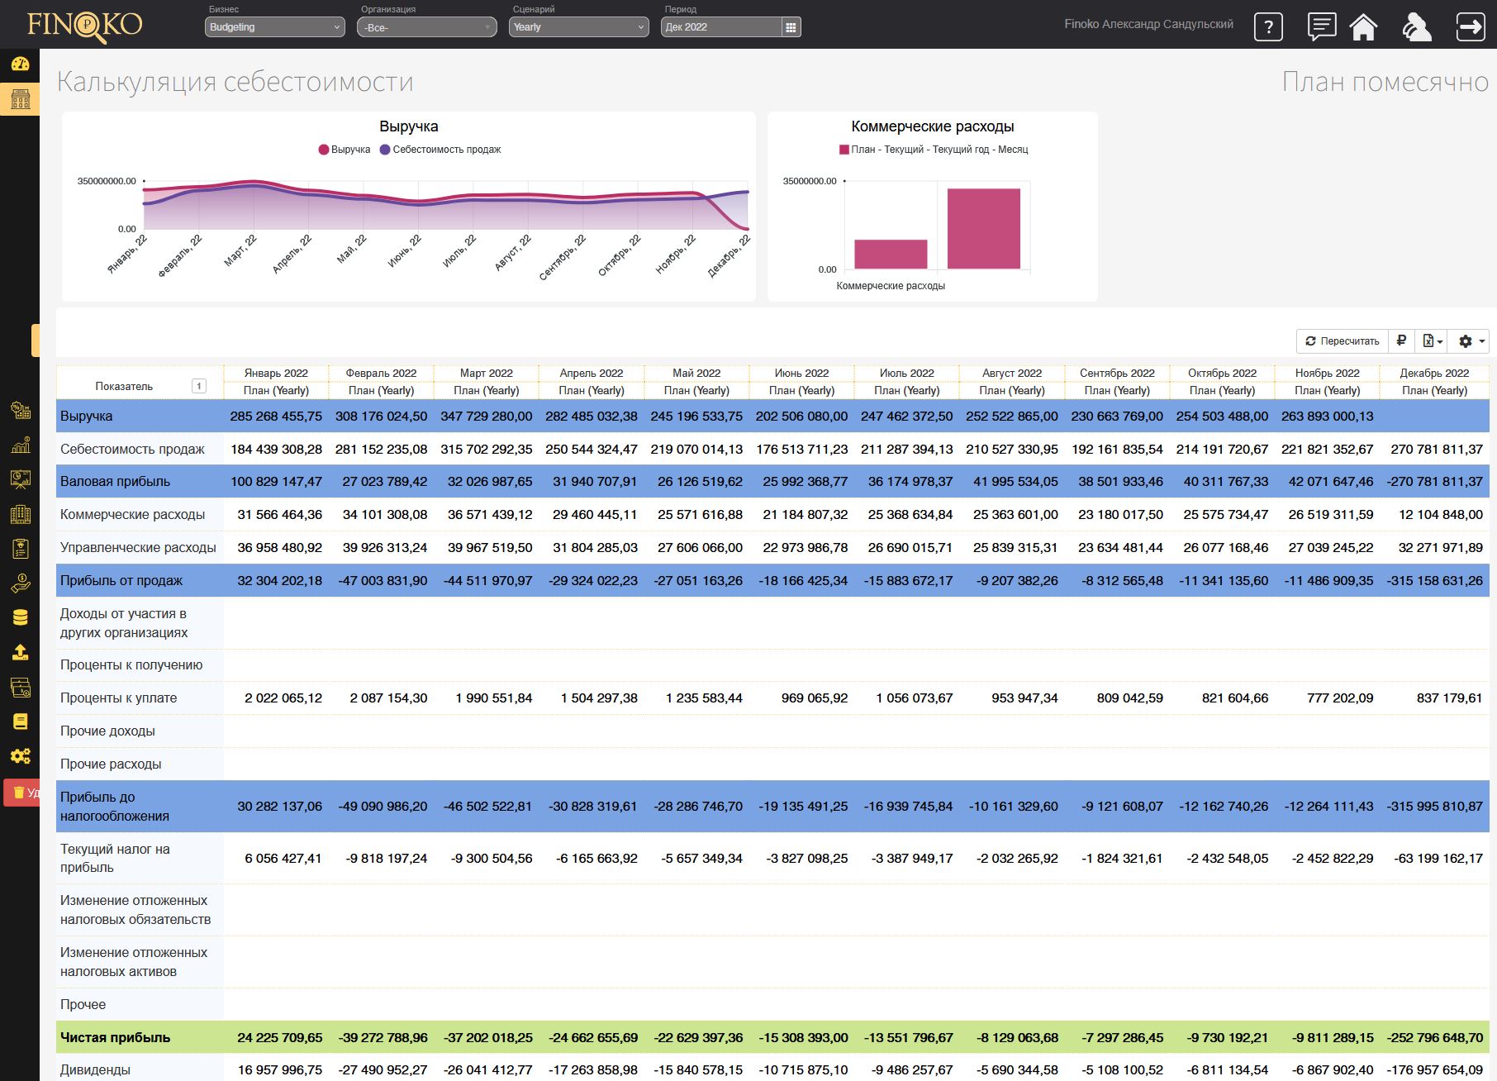Open the database stack icon in sidebar
1497x1081 pixels.
pyautogui.click(x=20, y=617)
